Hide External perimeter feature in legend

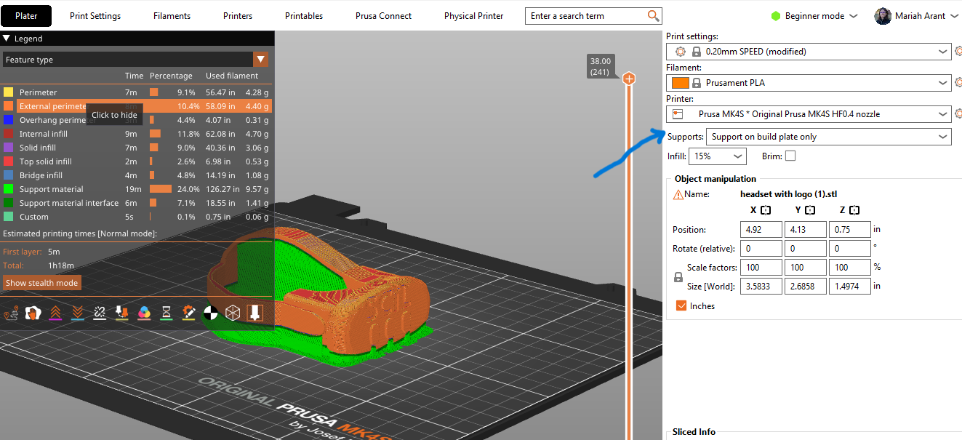click(136, 106)
